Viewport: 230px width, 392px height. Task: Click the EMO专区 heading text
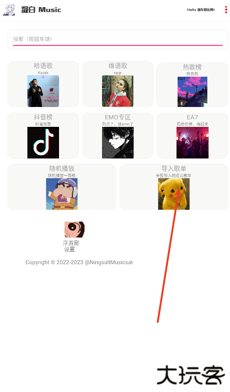pos(118,117)
